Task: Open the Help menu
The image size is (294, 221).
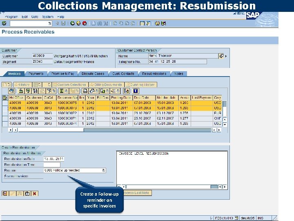Action: point(60,17)
